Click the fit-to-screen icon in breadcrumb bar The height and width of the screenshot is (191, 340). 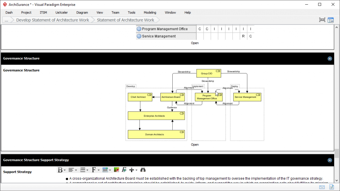[x=322, y=20]
